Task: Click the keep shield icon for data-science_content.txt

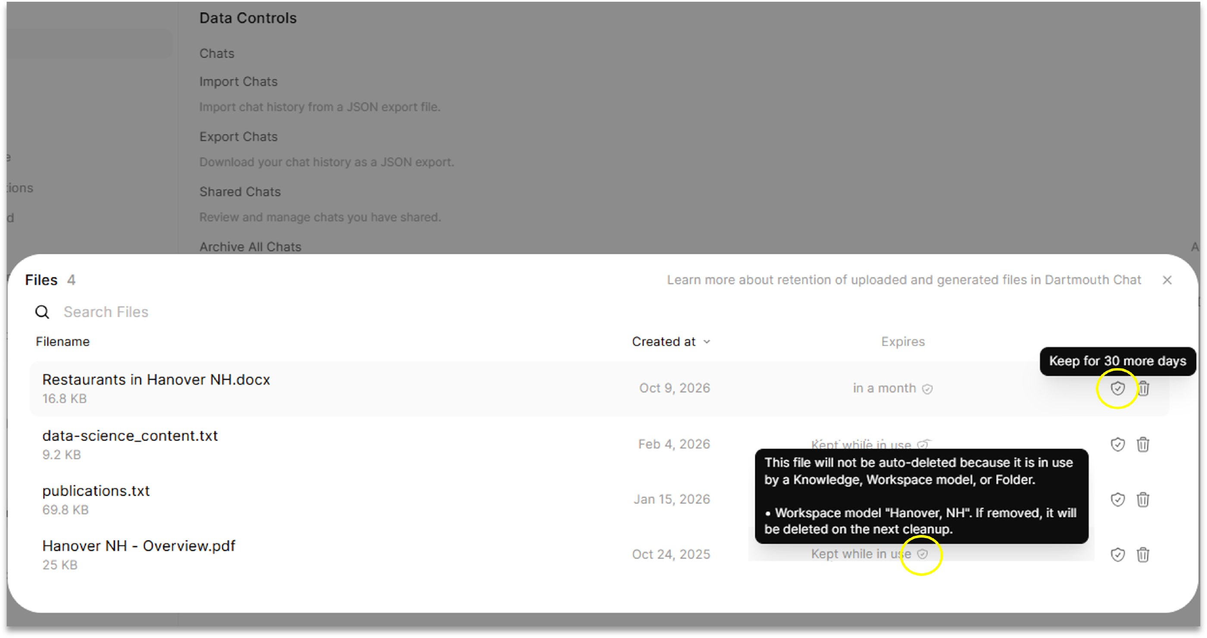Action: click(x=1117, y=444)
